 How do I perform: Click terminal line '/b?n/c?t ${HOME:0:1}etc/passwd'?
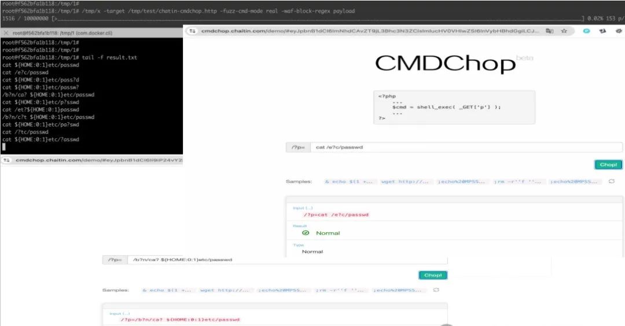pyautogui.click(x=48, y=117)
